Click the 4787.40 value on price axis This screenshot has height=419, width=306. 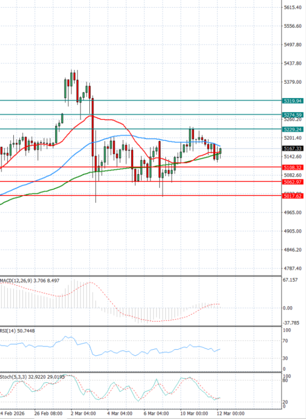(292, 268)
